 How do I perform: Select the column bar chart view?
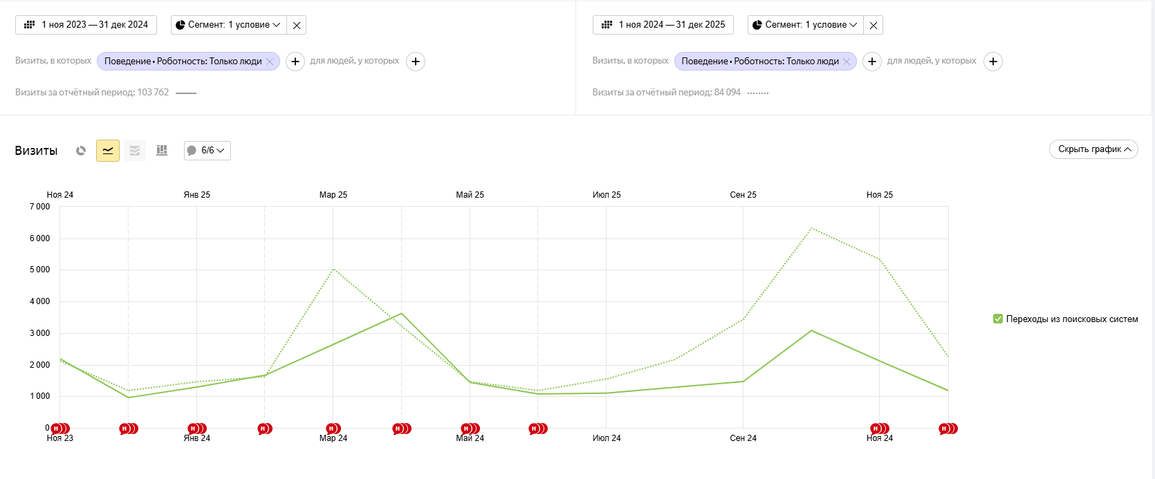(162, 151)
